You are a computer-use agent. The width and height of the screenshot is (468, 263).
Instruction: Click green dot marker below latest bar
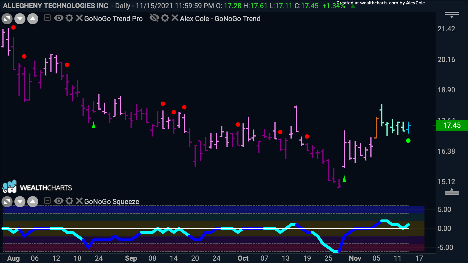(x=408, y=141)
